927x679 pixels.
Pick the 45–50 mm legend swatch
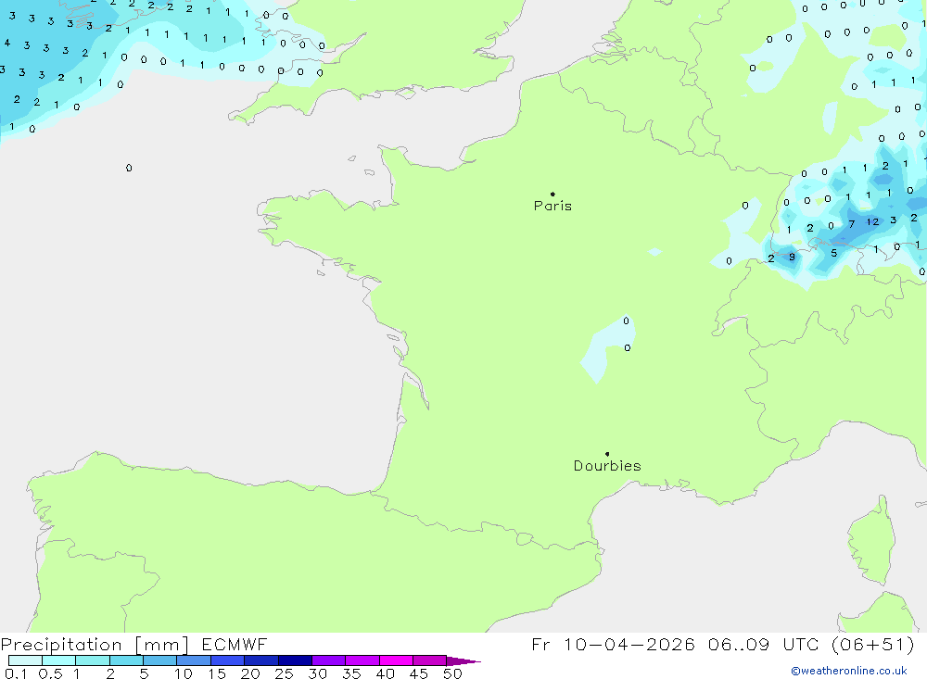tap(430, 660)
